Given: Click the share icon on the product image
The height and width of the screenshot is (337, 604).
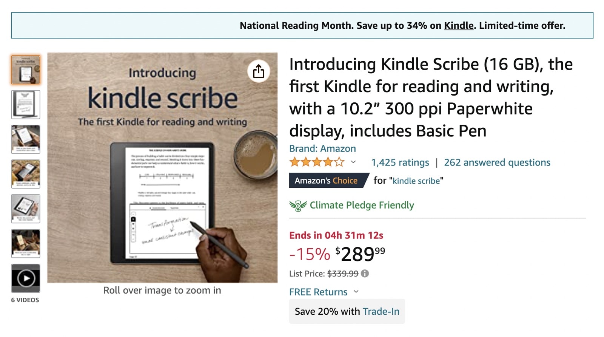Looking at the screenshot, I should pos(258,71).
